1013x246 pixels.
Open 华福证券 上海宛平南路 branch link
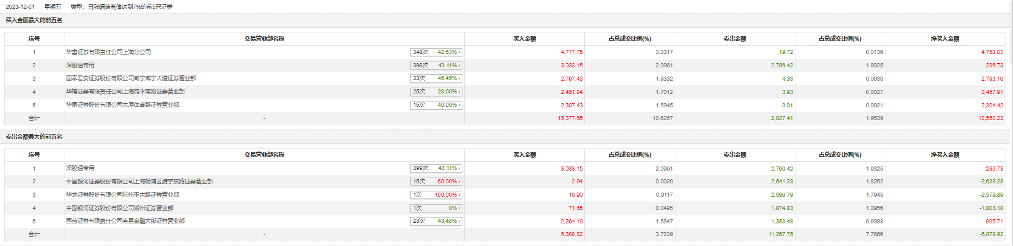(125, 92)
